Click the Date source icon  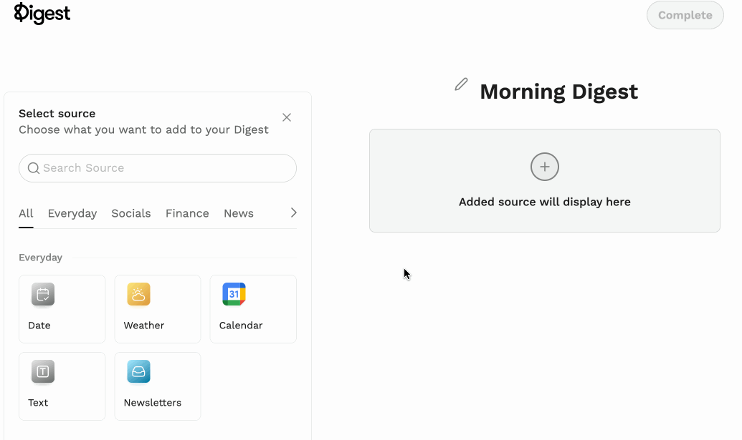(43, 295)
